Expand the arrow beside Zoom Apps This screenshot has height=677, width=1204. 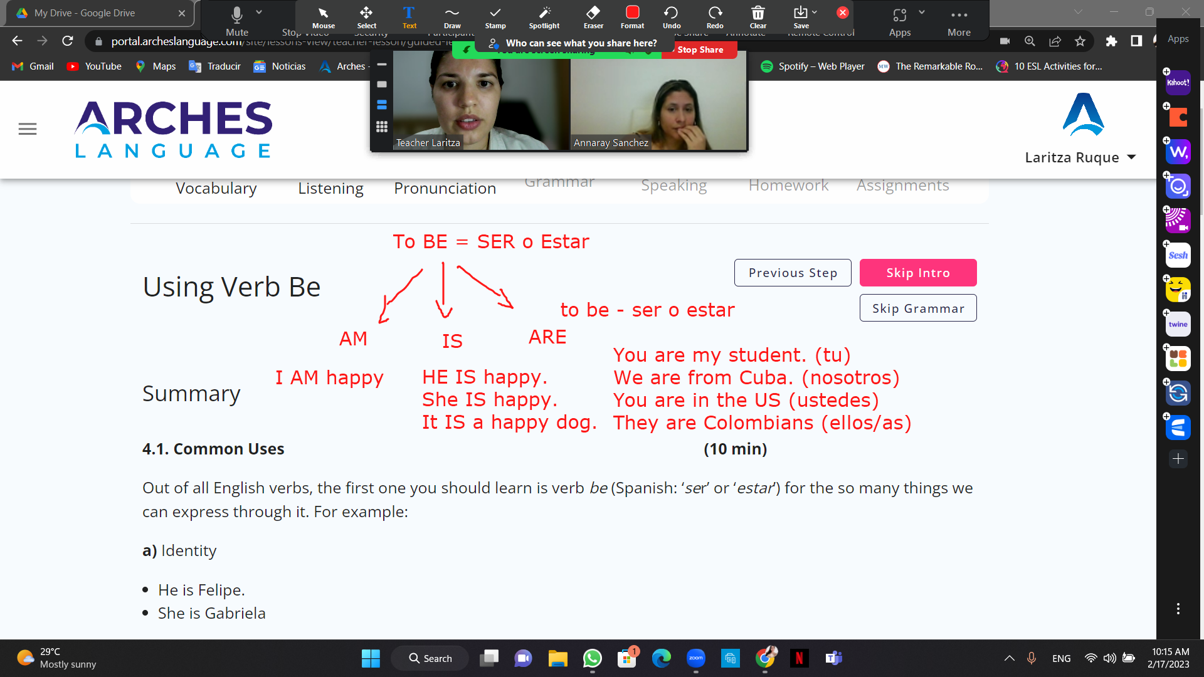tap(922, 12)
